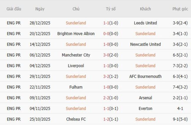Image resolution: width=191 pixels, height=125 pixels.
Task: Click the Giải đấu column header
Action: point(14,9)
